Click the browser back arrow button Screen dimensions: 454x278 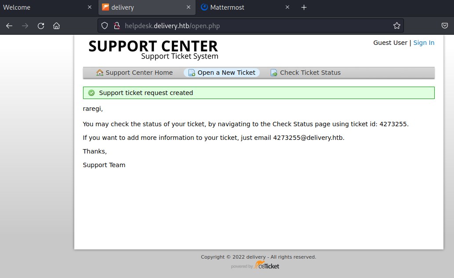coord(9,26)
